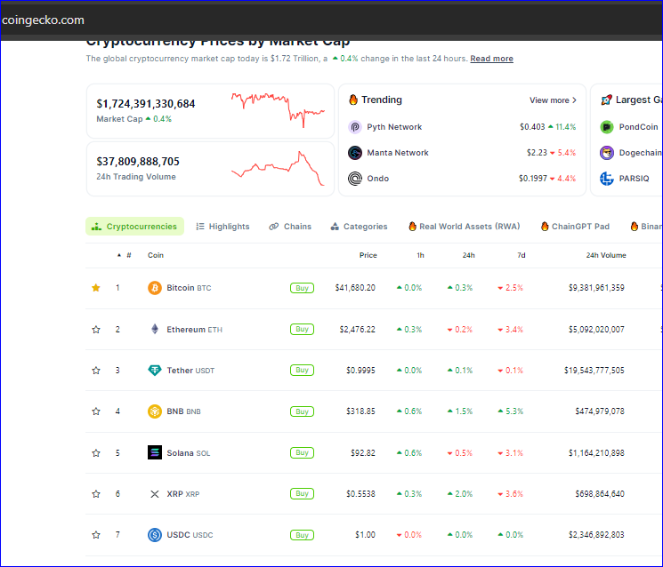Favorite XRP with its star
This screenshot has height=567, width=663.
pos(96,494)
